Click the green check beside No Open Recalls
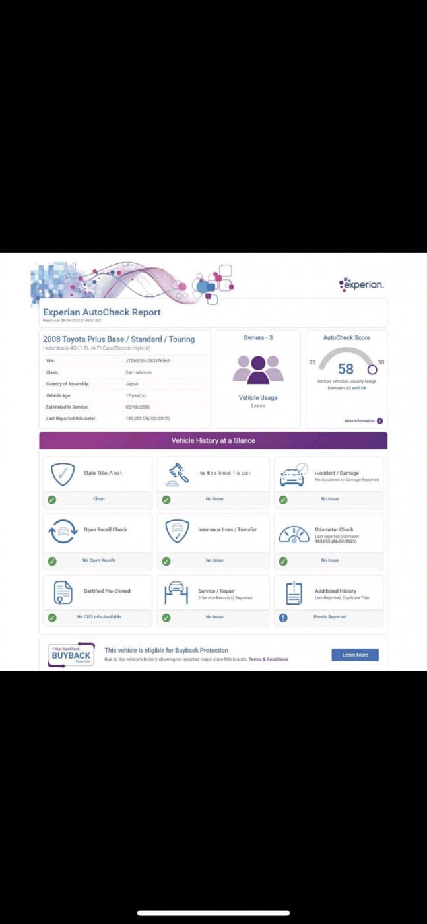Image resolution: width=427 pixels, height=924 pixels. coord(52,561)
